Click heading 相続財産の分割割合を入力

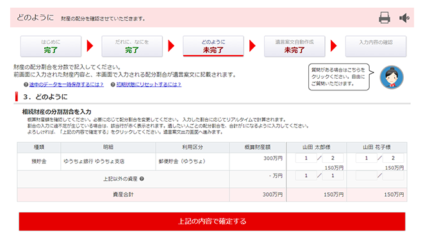click(56, 112)
